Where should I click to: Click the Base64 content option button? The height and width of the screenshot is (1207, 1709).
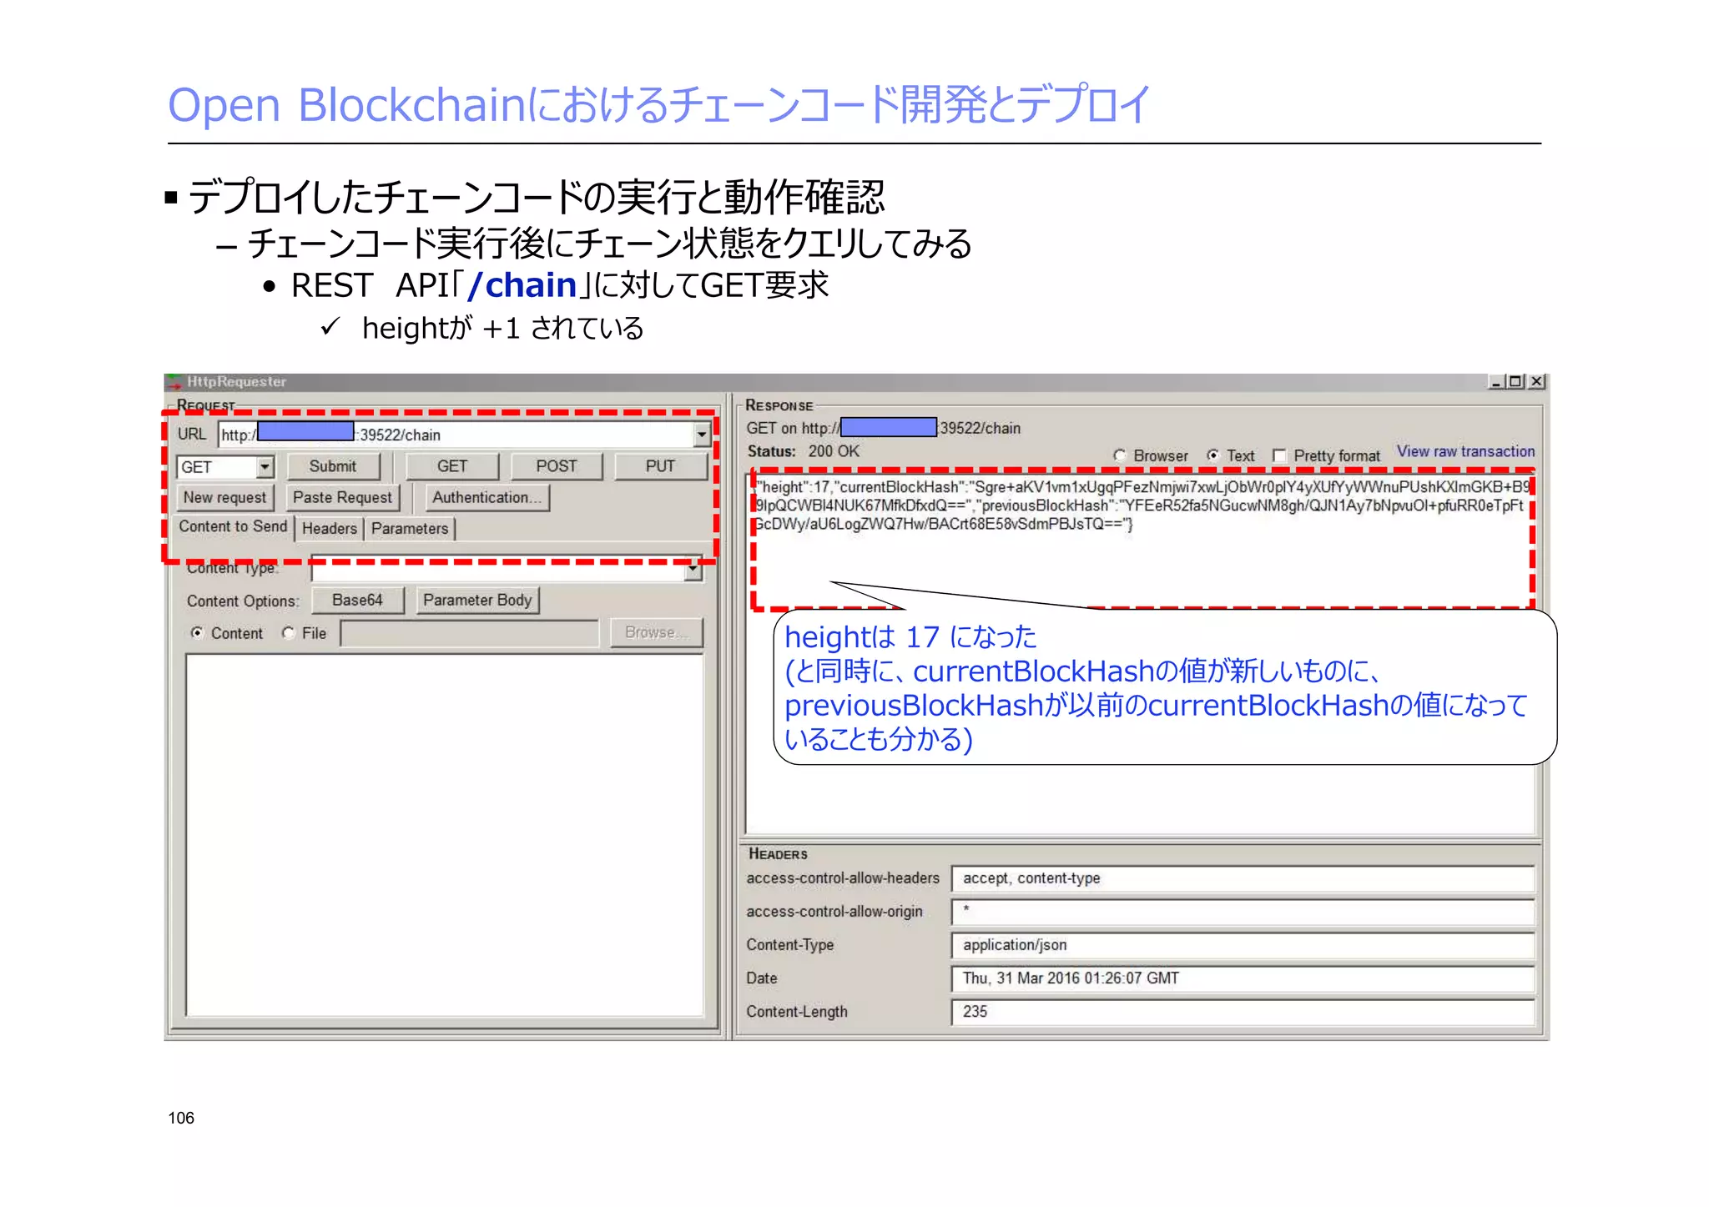click(x=357, y=600)
